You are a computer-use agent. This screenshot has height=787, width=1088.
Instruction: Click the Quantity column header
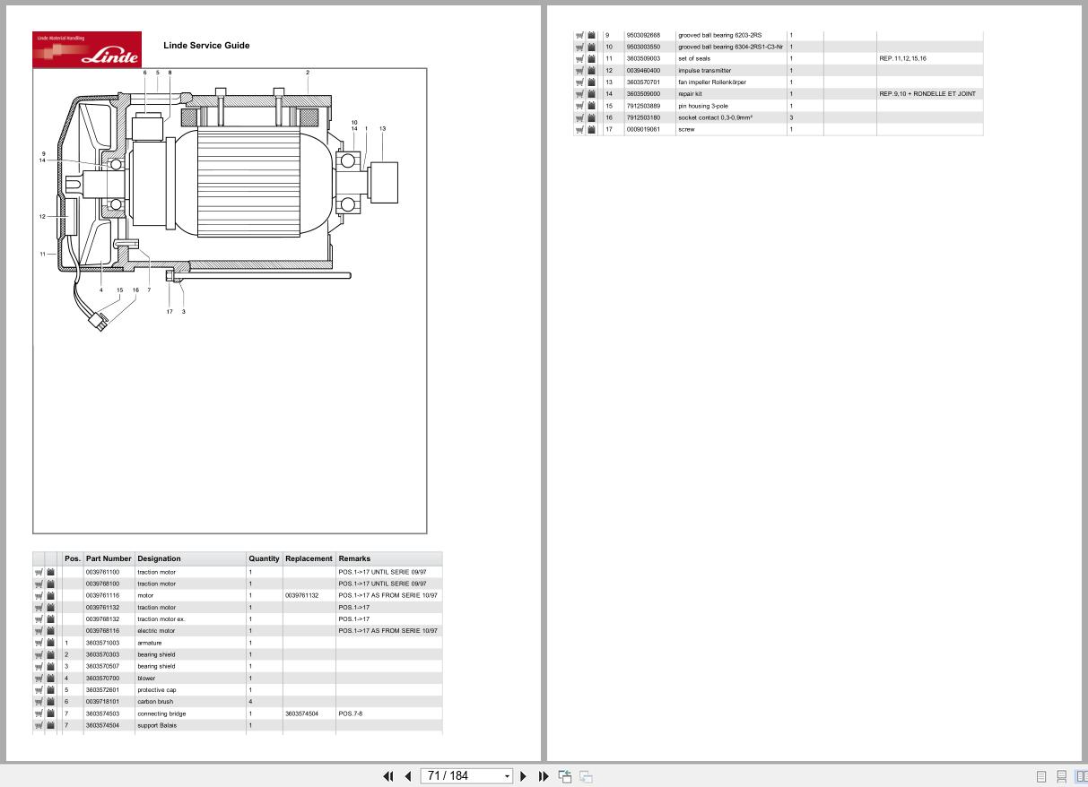264,558
